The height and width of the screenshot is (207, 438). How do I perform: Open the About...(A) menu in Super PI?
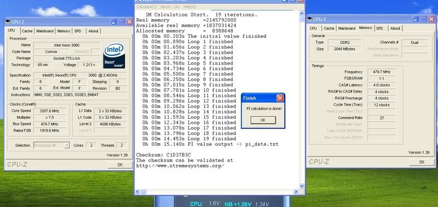tap(170, 7)
